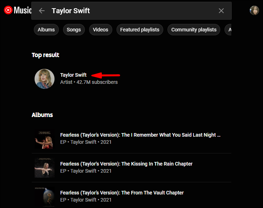The width and height of the screenshot is (263, 208).
Task: Click cover art of Last Night chapter EP
Action: [45, 139]
